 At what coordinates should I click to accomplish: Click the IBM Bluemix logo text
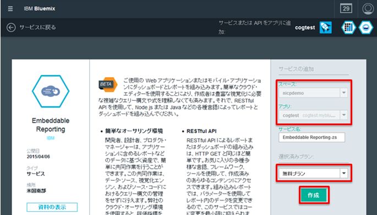40,9
